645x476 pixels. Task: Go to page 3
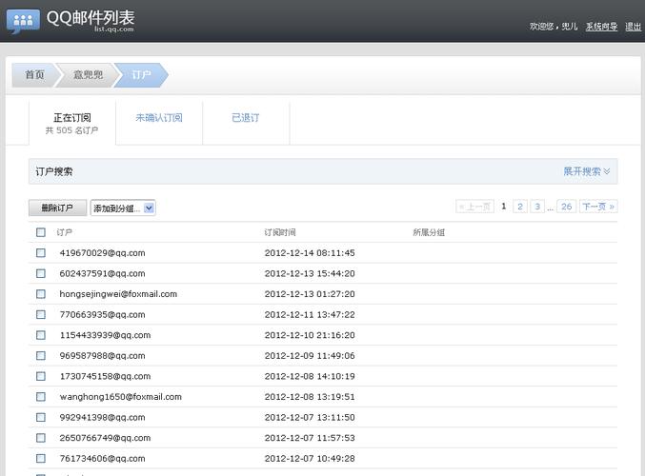click(x=537, y=207)
